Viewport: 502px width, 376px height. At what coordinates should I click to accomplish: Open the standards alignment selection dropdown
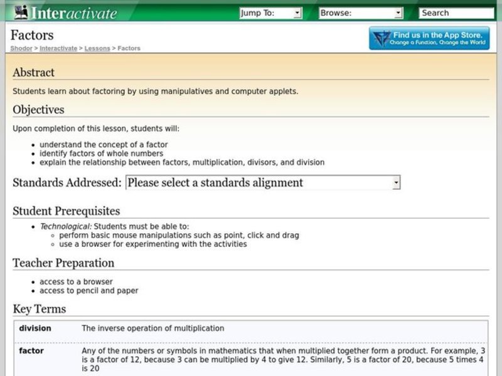click(x=263, y=182)
